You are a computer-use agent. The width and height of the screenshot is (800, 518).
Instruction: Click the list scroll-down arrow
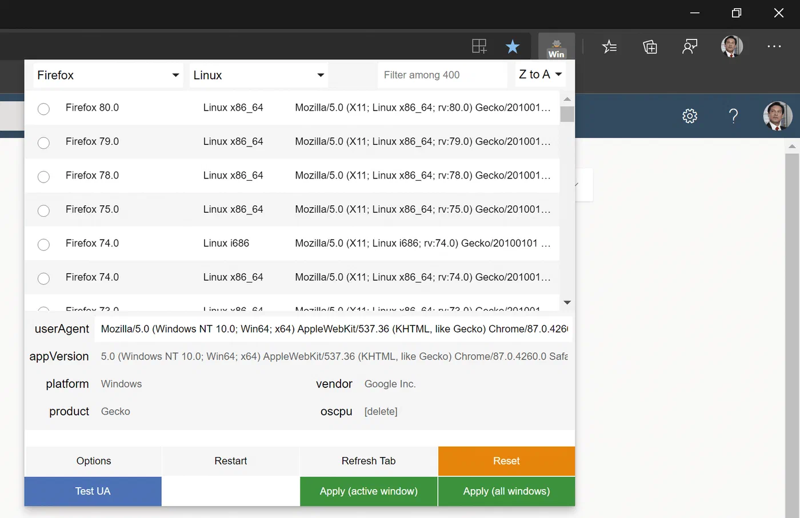[x=567, y=302]
